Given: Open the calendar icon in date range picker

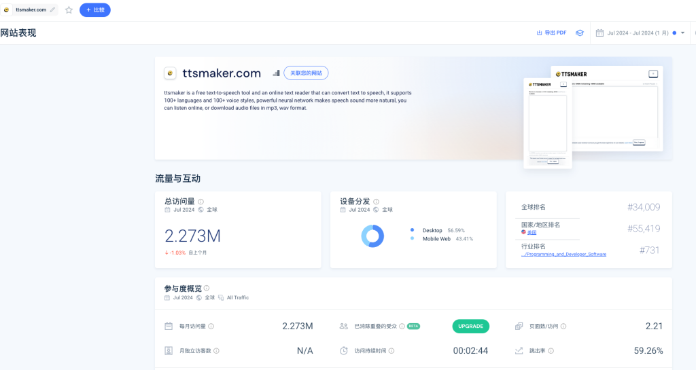Looking at the screenshot, I should pos(599,33).
